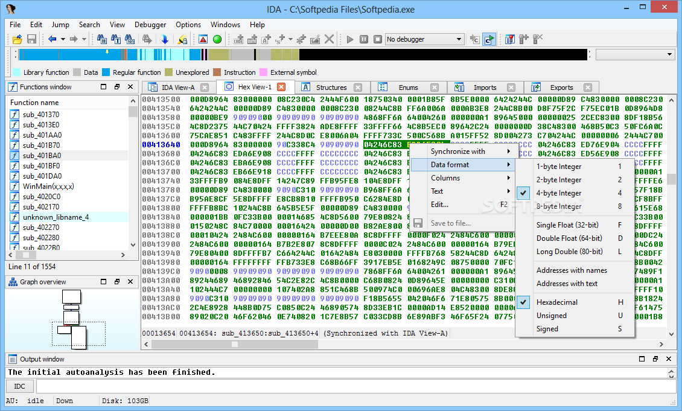Viewport: 682px width, 411px height.
Task: Expand the Text submenu
Action: point(464,191)
